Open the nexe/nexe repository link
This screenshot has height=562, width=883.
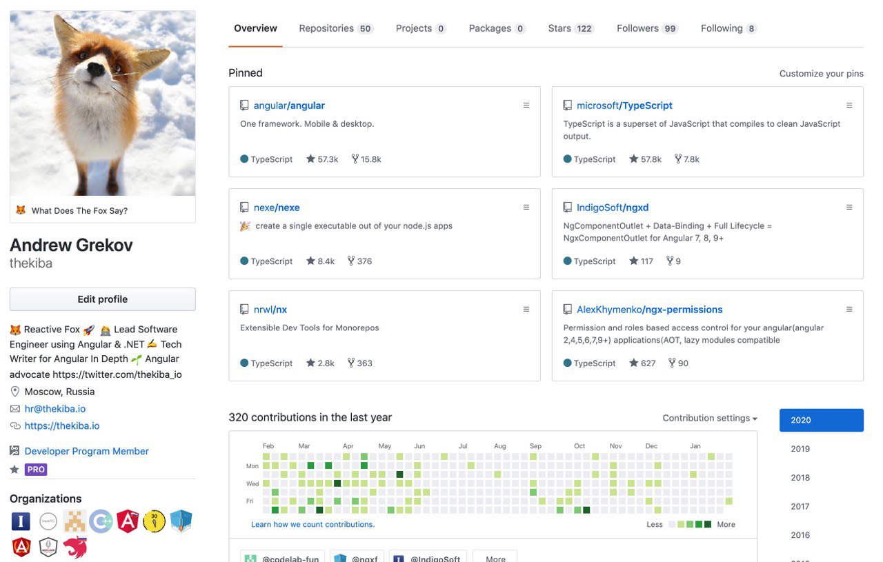point(277,208)
